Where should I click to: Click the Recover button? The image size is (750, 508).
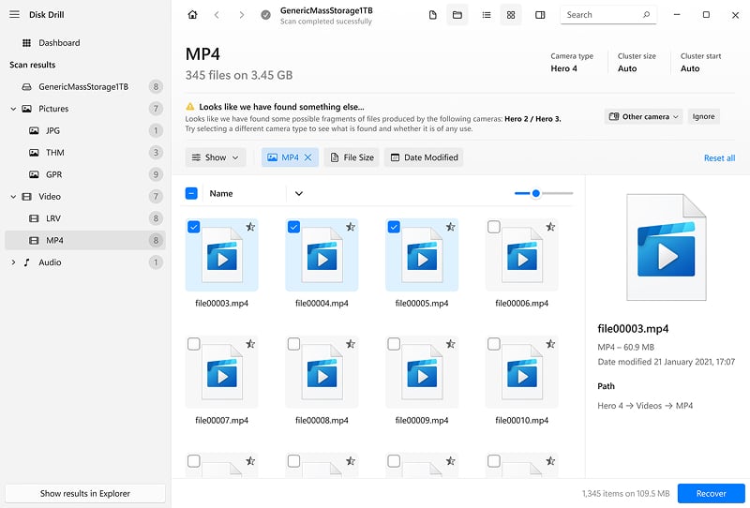[711, 493]
